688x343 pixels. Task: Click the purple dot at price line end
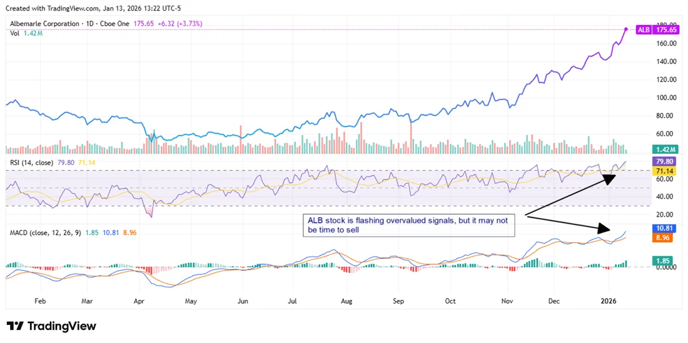pos(626,29)
